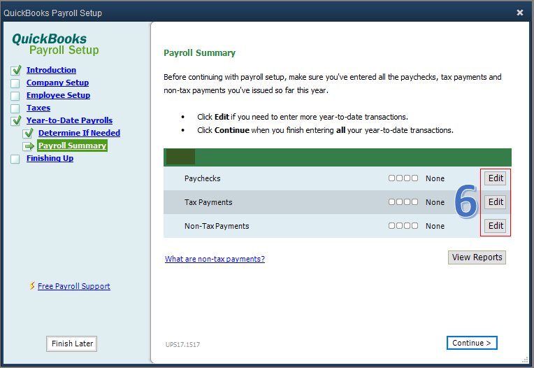Viewport: 534px width, 368px height.
Task: Click the Tax Payments quarter indicator boxes
Action: [403, 201]
